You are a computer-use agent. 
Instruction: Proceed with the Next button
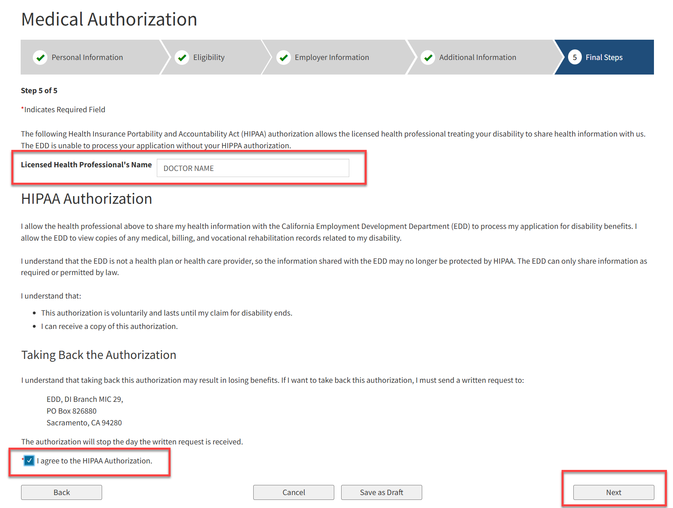pyautogui.click(x=613, y=492)
